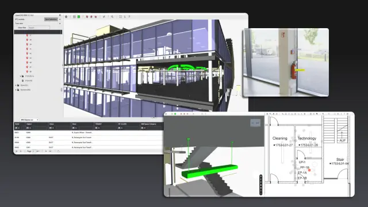
Task: Open the IFC models dropdown chevron
Action: (60, 19)
